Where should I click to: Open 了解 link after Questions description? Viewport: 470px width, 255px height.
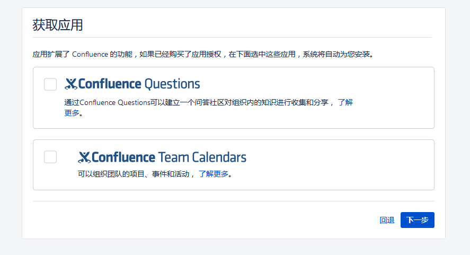345,102
